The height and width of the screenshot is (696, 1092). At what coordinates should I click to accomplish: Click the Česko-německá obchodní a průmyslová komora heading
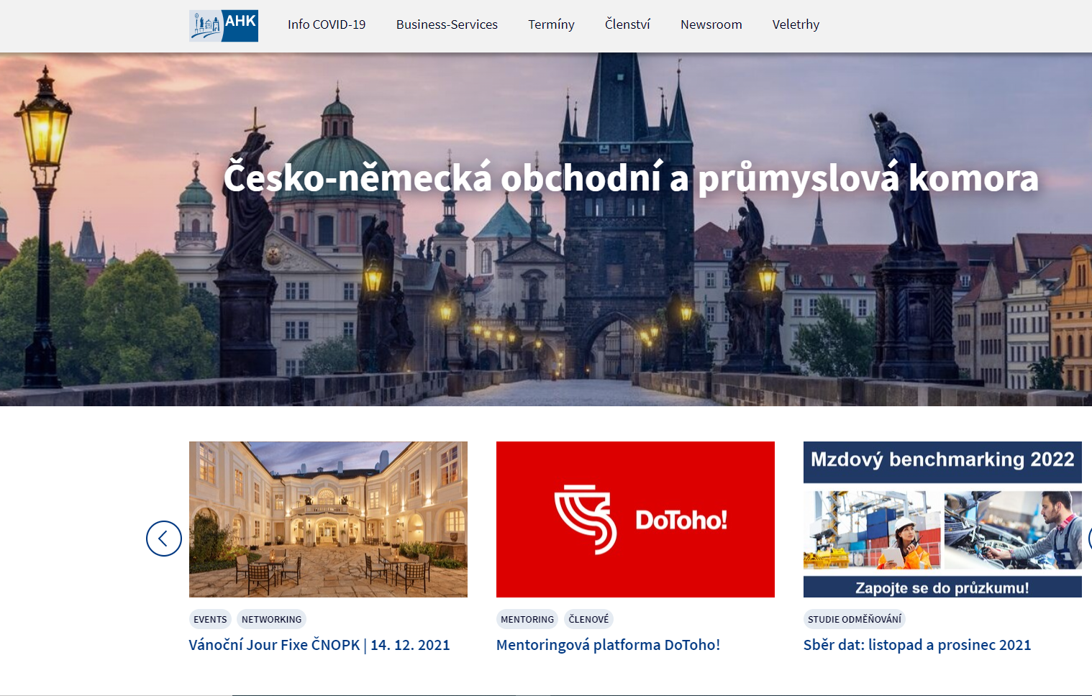[x=631, y=178]
